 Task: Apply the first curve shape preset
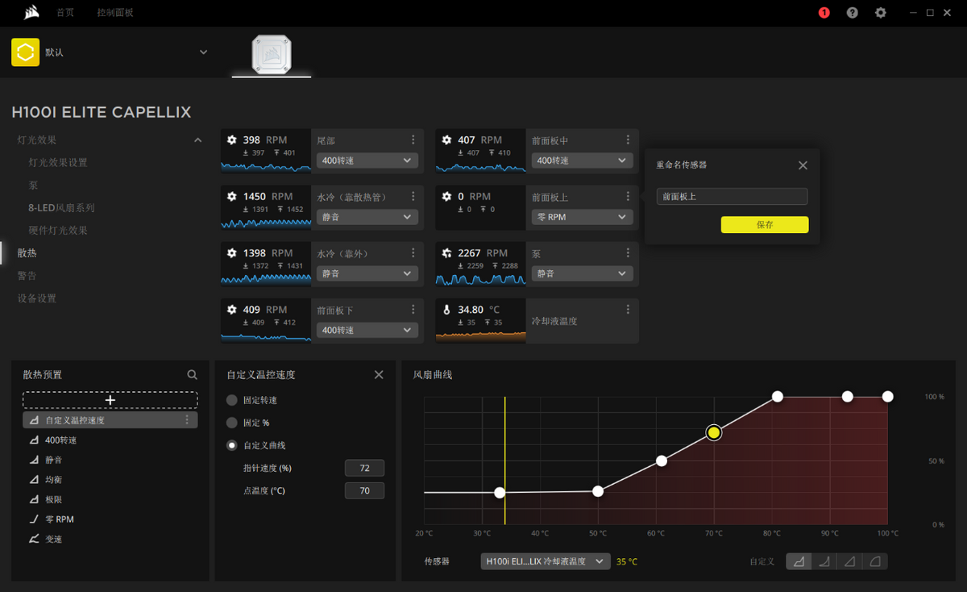tap(799, 561)
